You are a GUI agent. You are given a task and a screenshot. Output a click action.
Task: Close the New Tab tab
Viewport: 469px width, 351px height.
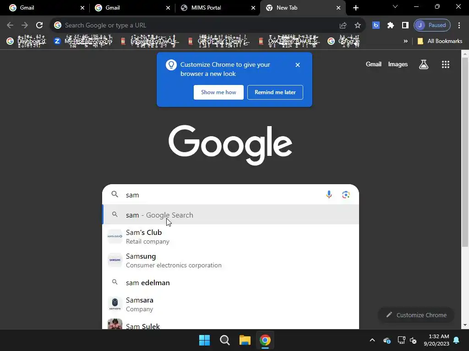338,8
